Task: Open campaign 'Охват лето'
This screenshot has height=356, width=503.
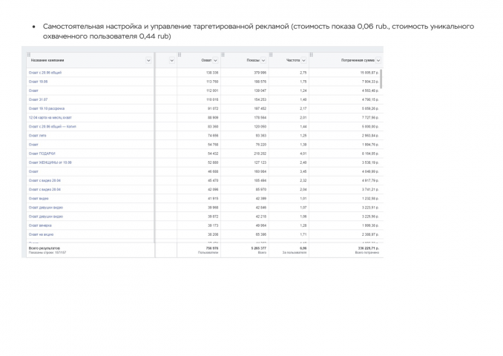Action: pyautogui.click(x=38, y=136)
